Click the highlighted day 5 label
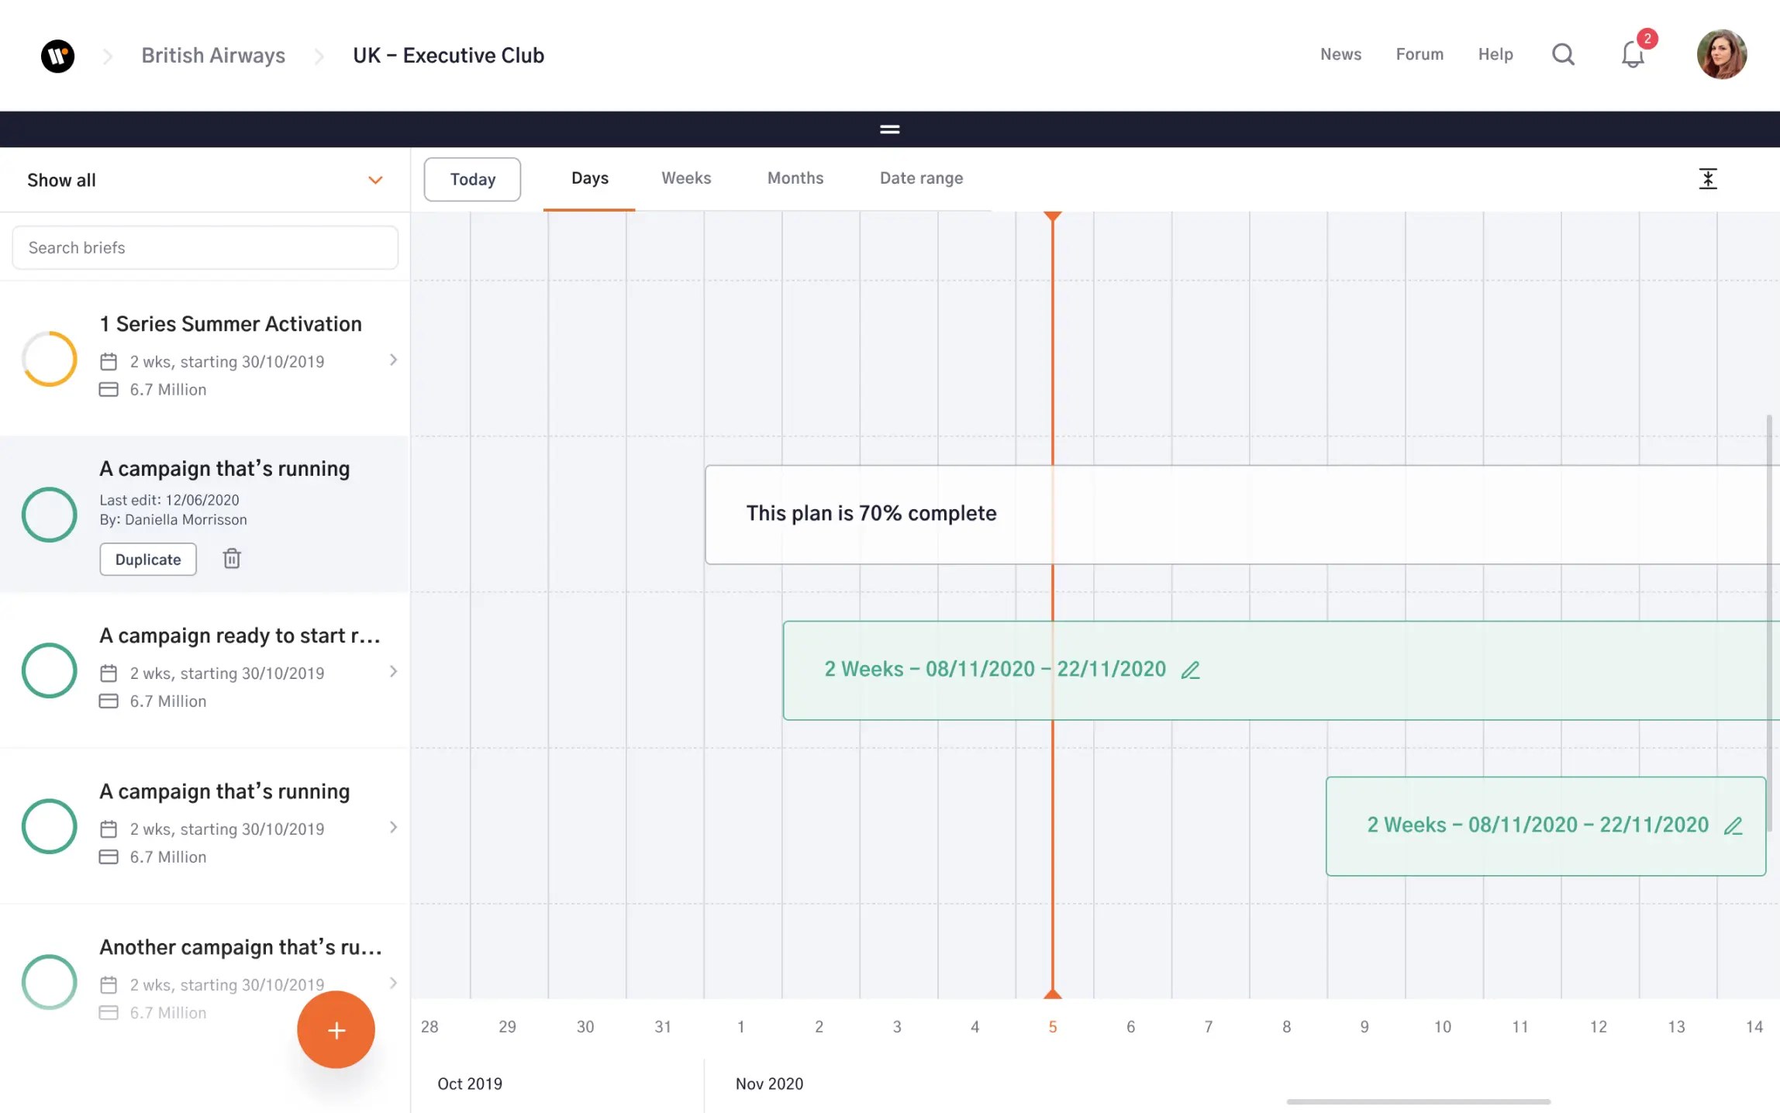 [x=1052, y=1027]
